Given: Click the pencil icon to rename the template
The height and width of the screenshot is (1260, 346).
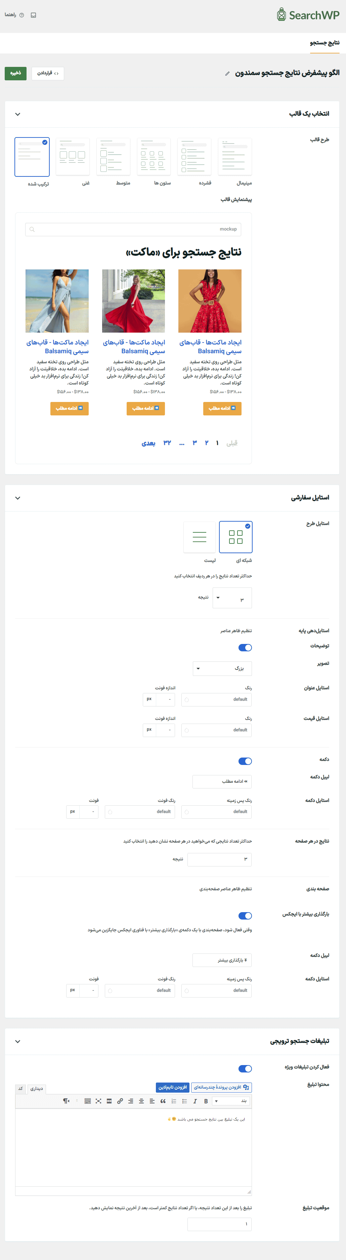Looking at the screenshot, I should point(227,74).
